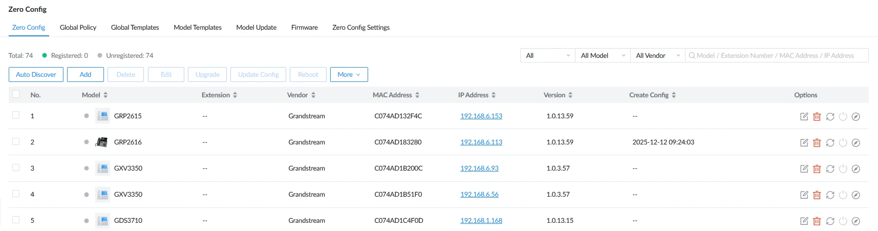
Task: Open the All status filter dropdown
Action: (548, 55)
